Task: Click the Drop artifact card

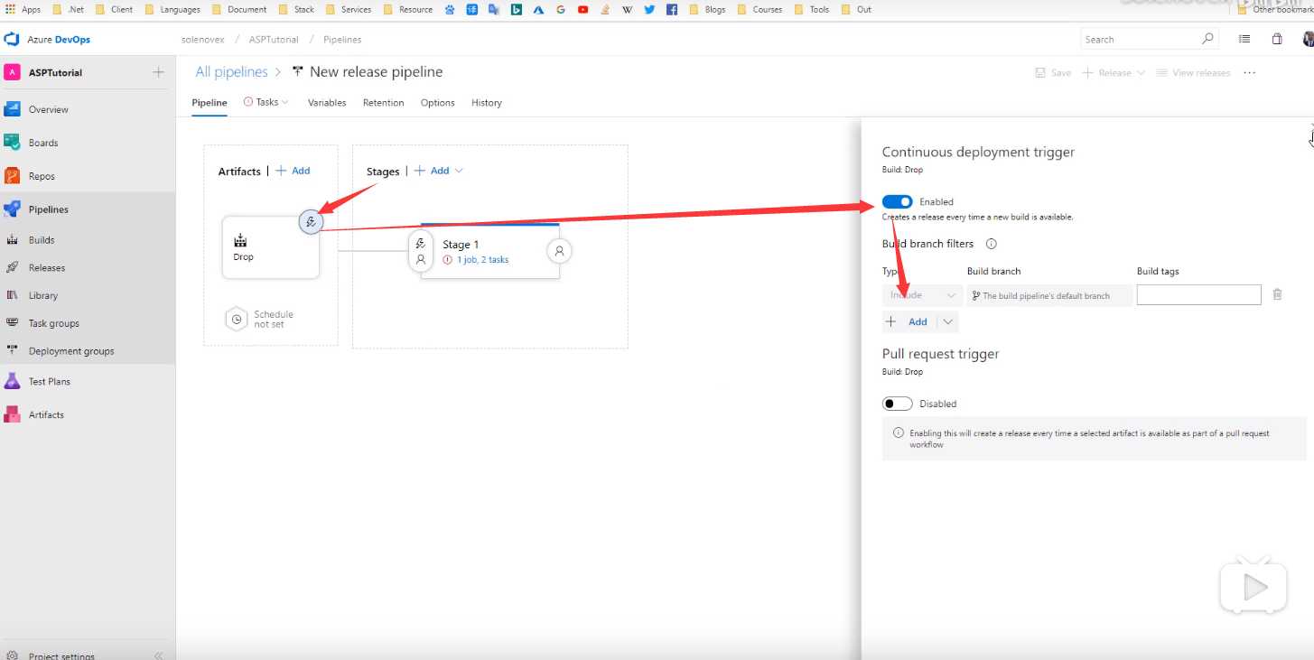Action: point(270,247)
